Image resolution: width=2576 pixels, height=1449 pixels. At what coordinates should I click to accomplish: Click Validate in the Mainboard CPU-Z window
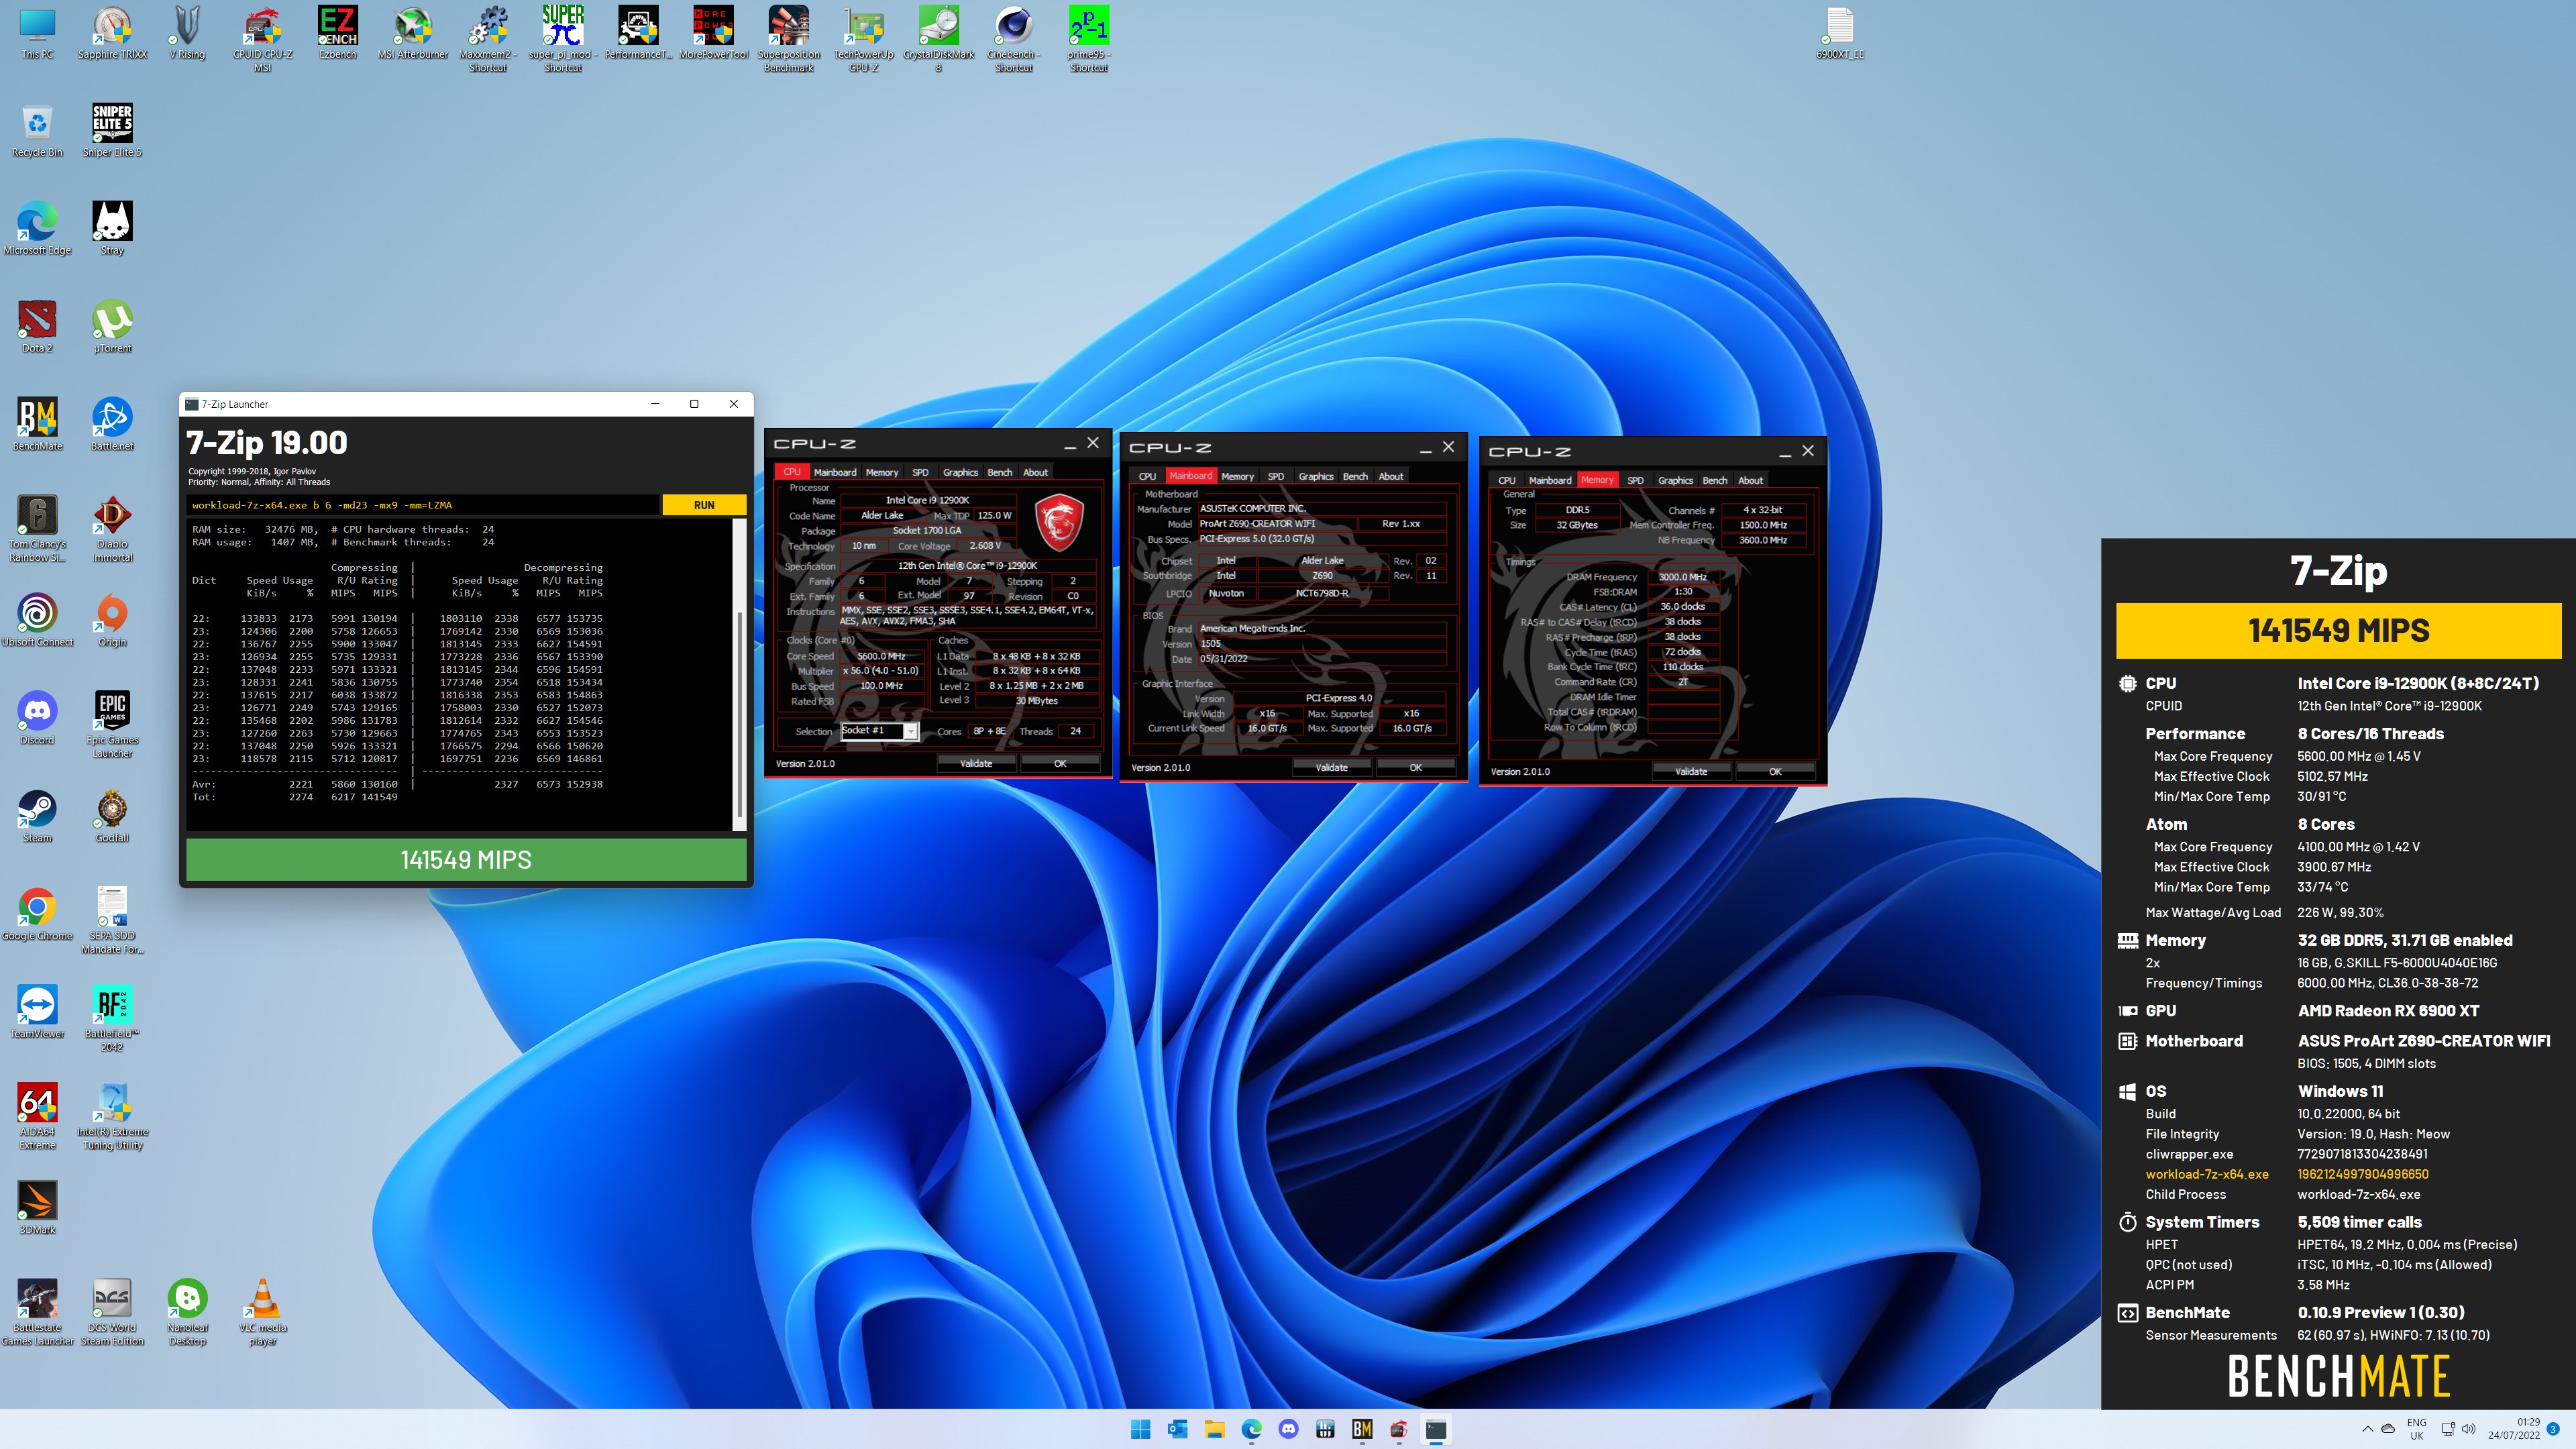pos(1331,768)
